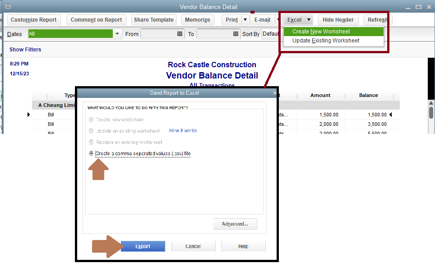Click Comment on Report button
435x277 pixels.
(96, 20)
